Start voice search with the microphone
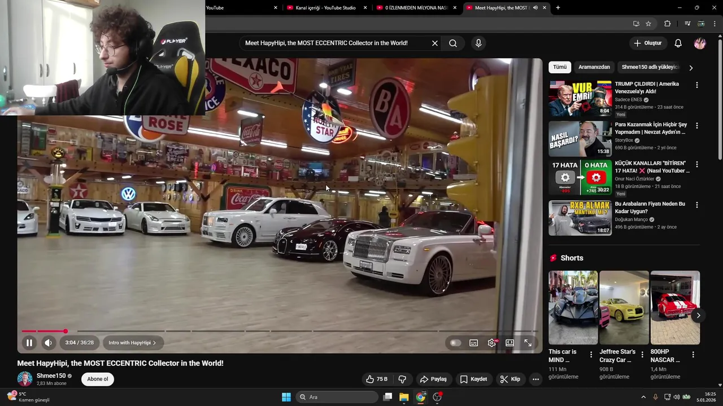Screen dimensions: 723x406 pos(478,43)
